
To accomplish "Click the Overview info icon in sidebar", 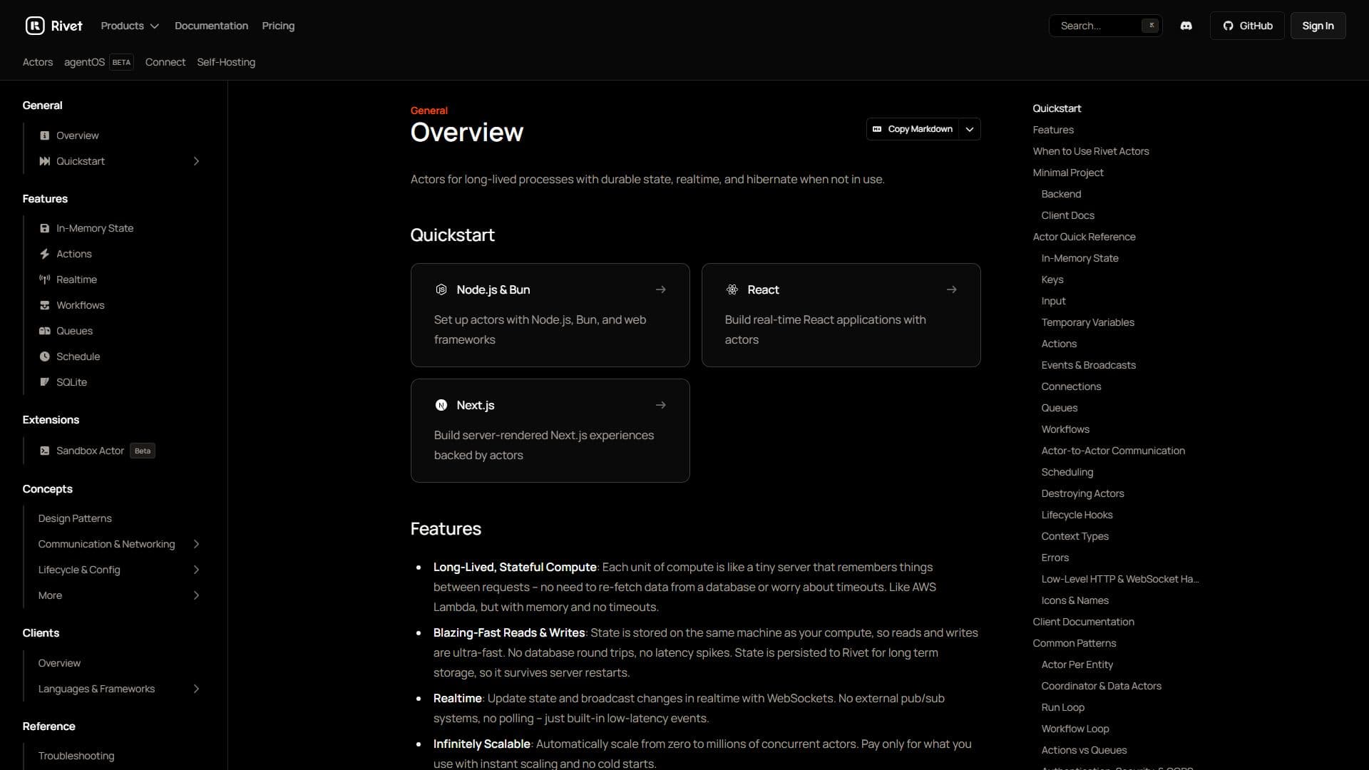I will click(x=45, y=135).
